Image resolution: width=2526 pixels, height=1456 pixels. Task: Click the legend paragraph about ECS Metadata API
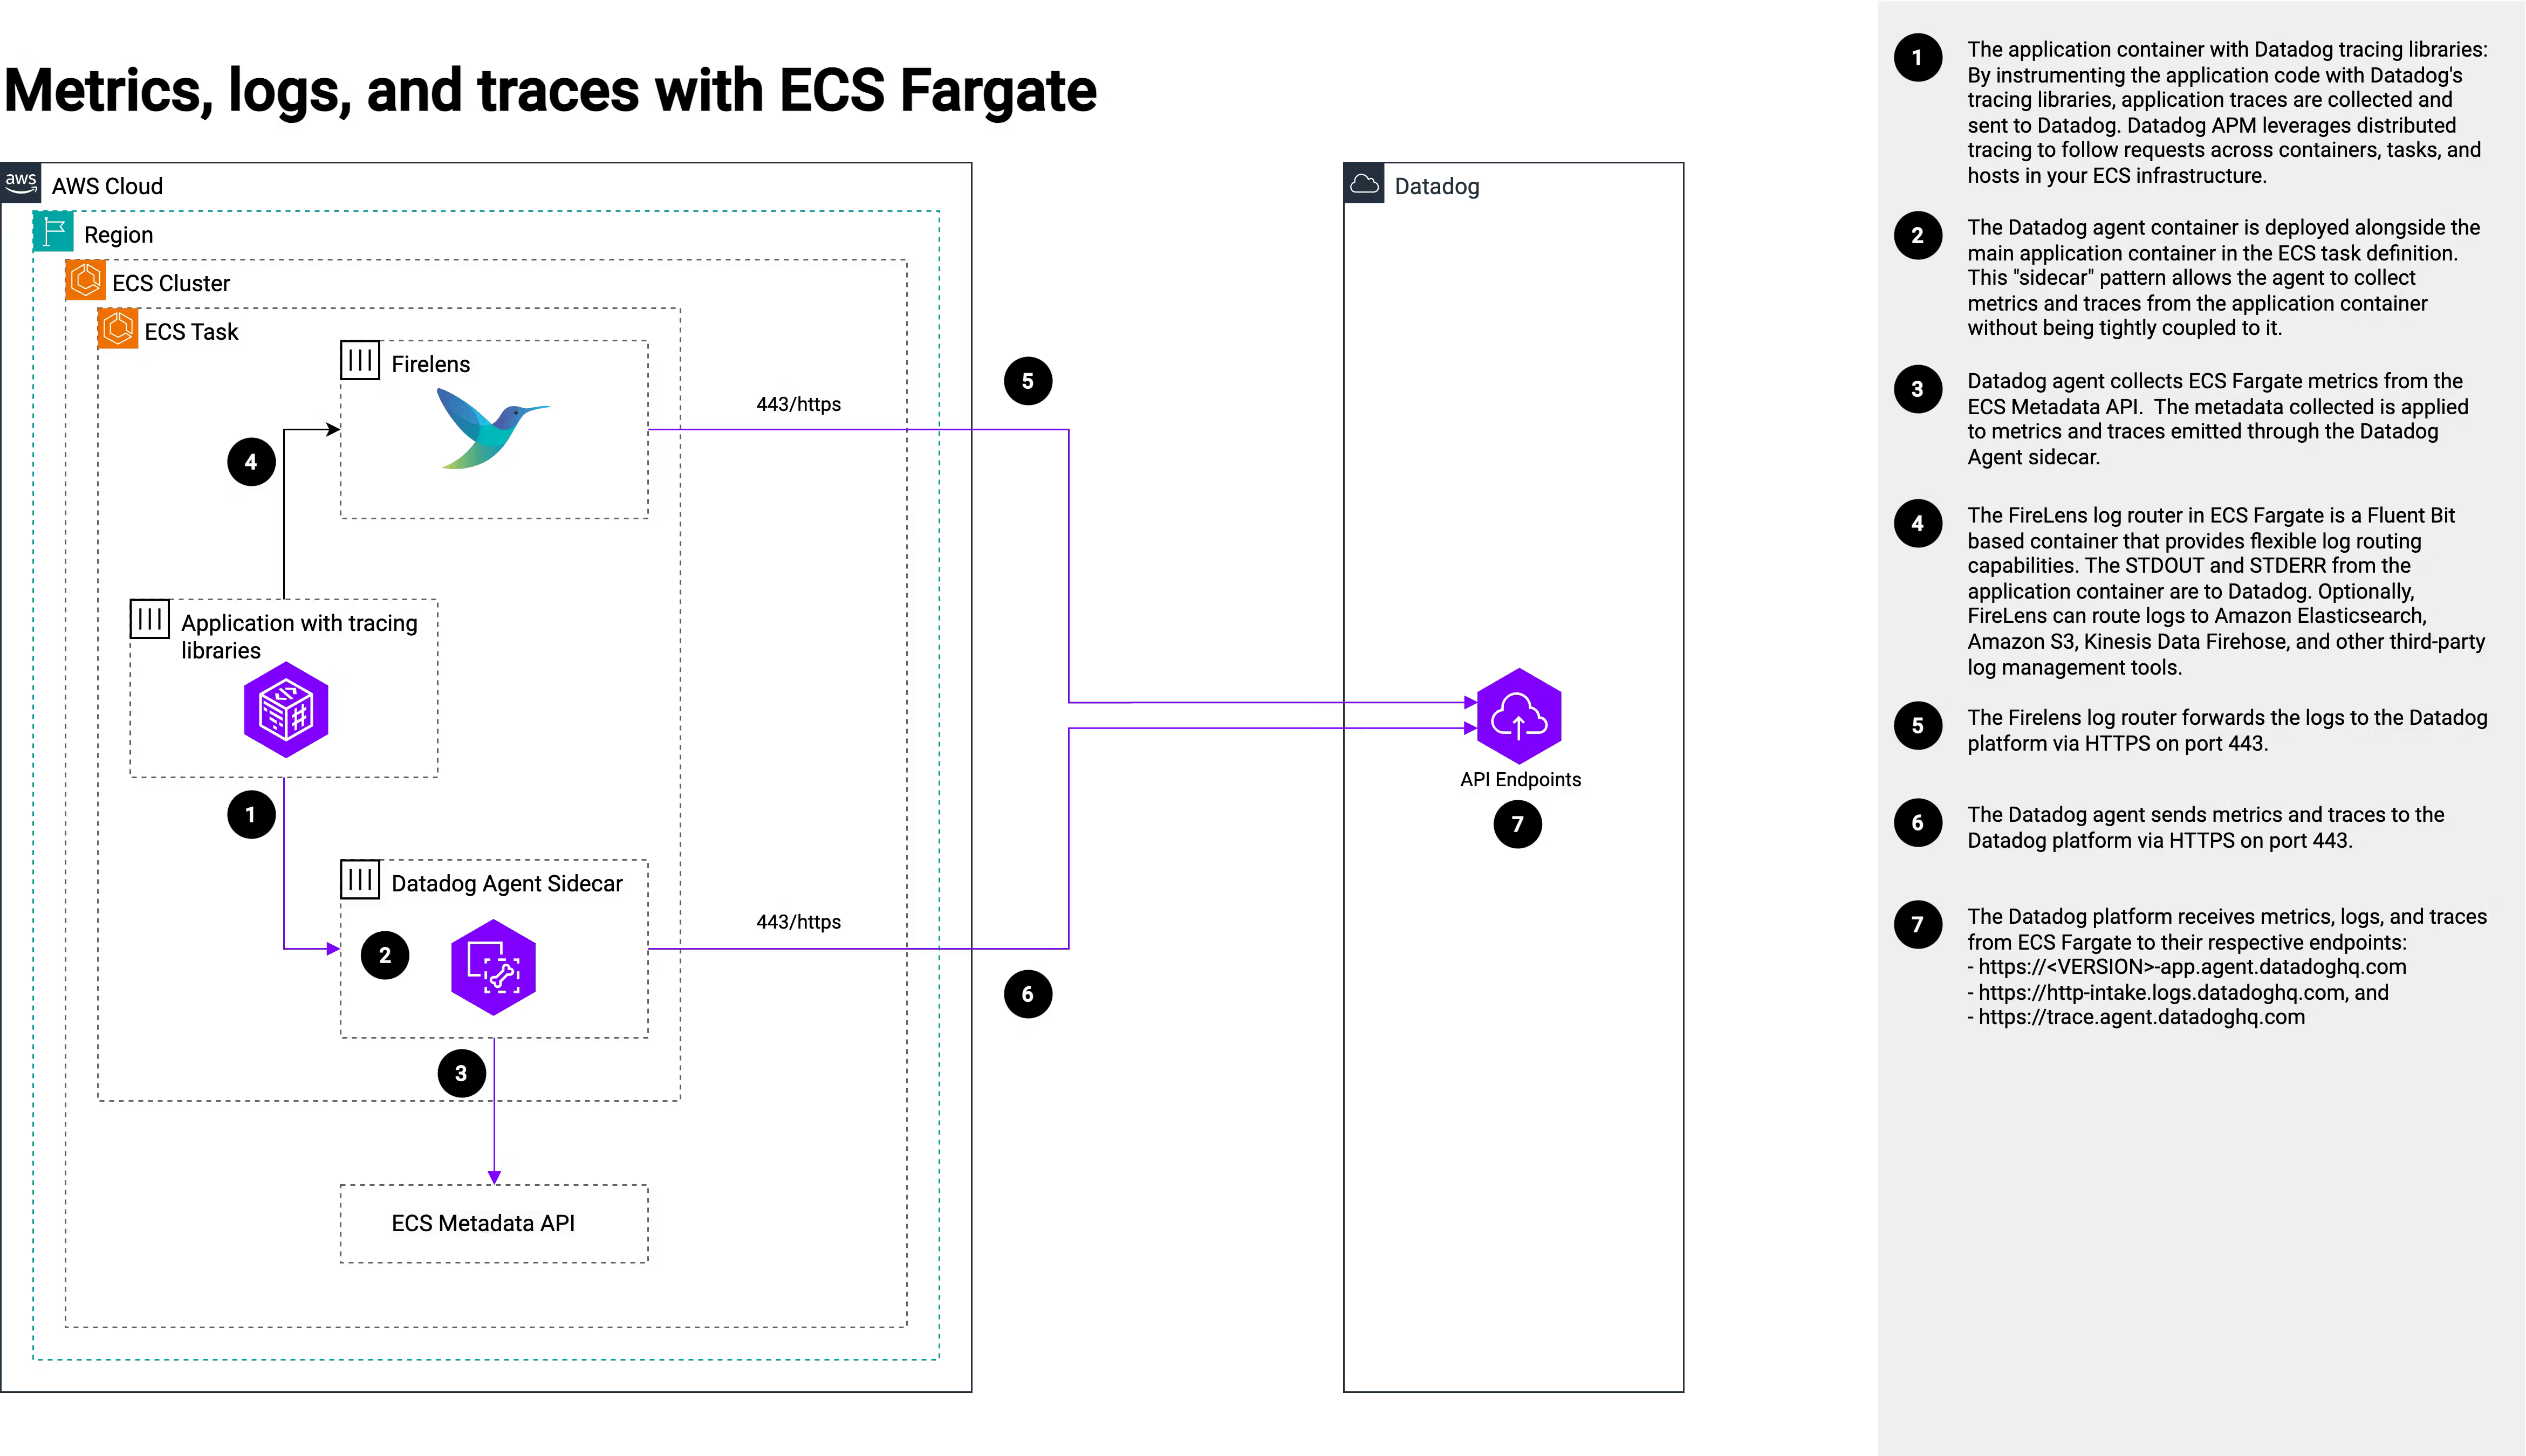(x=2217, y=419)
